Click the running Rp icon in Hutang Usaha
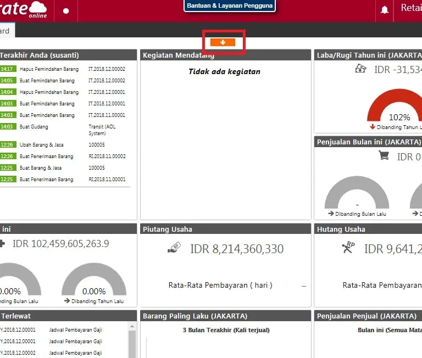The height and width of the screenshot is (358, 422). pyautogui.click(x=348, y=248)
